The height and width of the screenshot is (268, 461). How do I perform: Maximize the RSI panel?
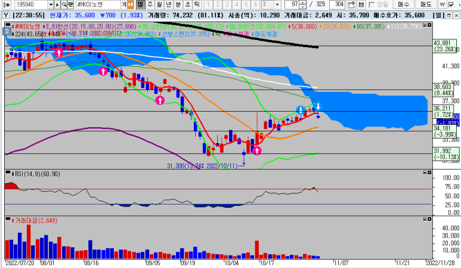coord(425,172)
